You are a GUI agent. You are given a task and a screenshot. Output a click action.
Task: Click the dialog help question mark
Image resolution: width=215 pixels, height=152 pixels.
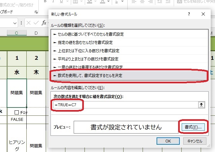189,14
